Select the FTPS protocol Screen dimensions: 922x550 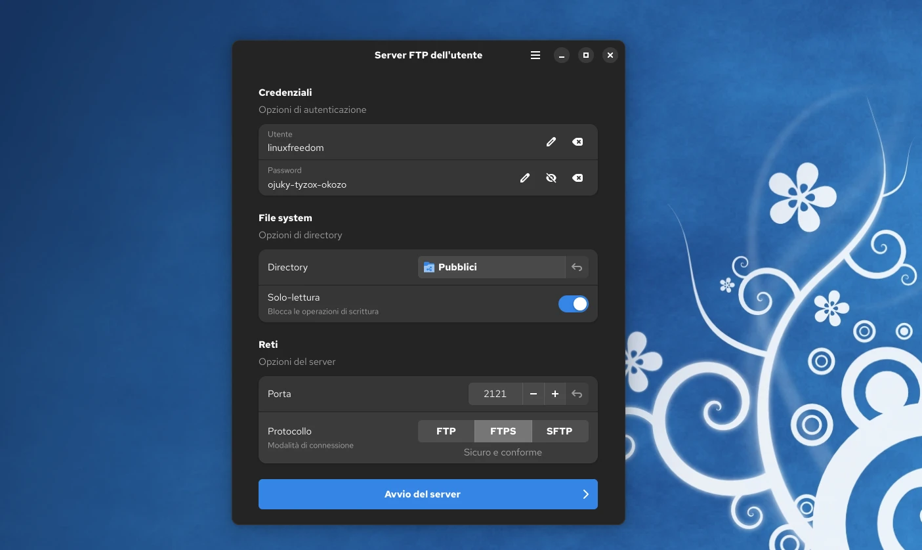click(503, 431)
